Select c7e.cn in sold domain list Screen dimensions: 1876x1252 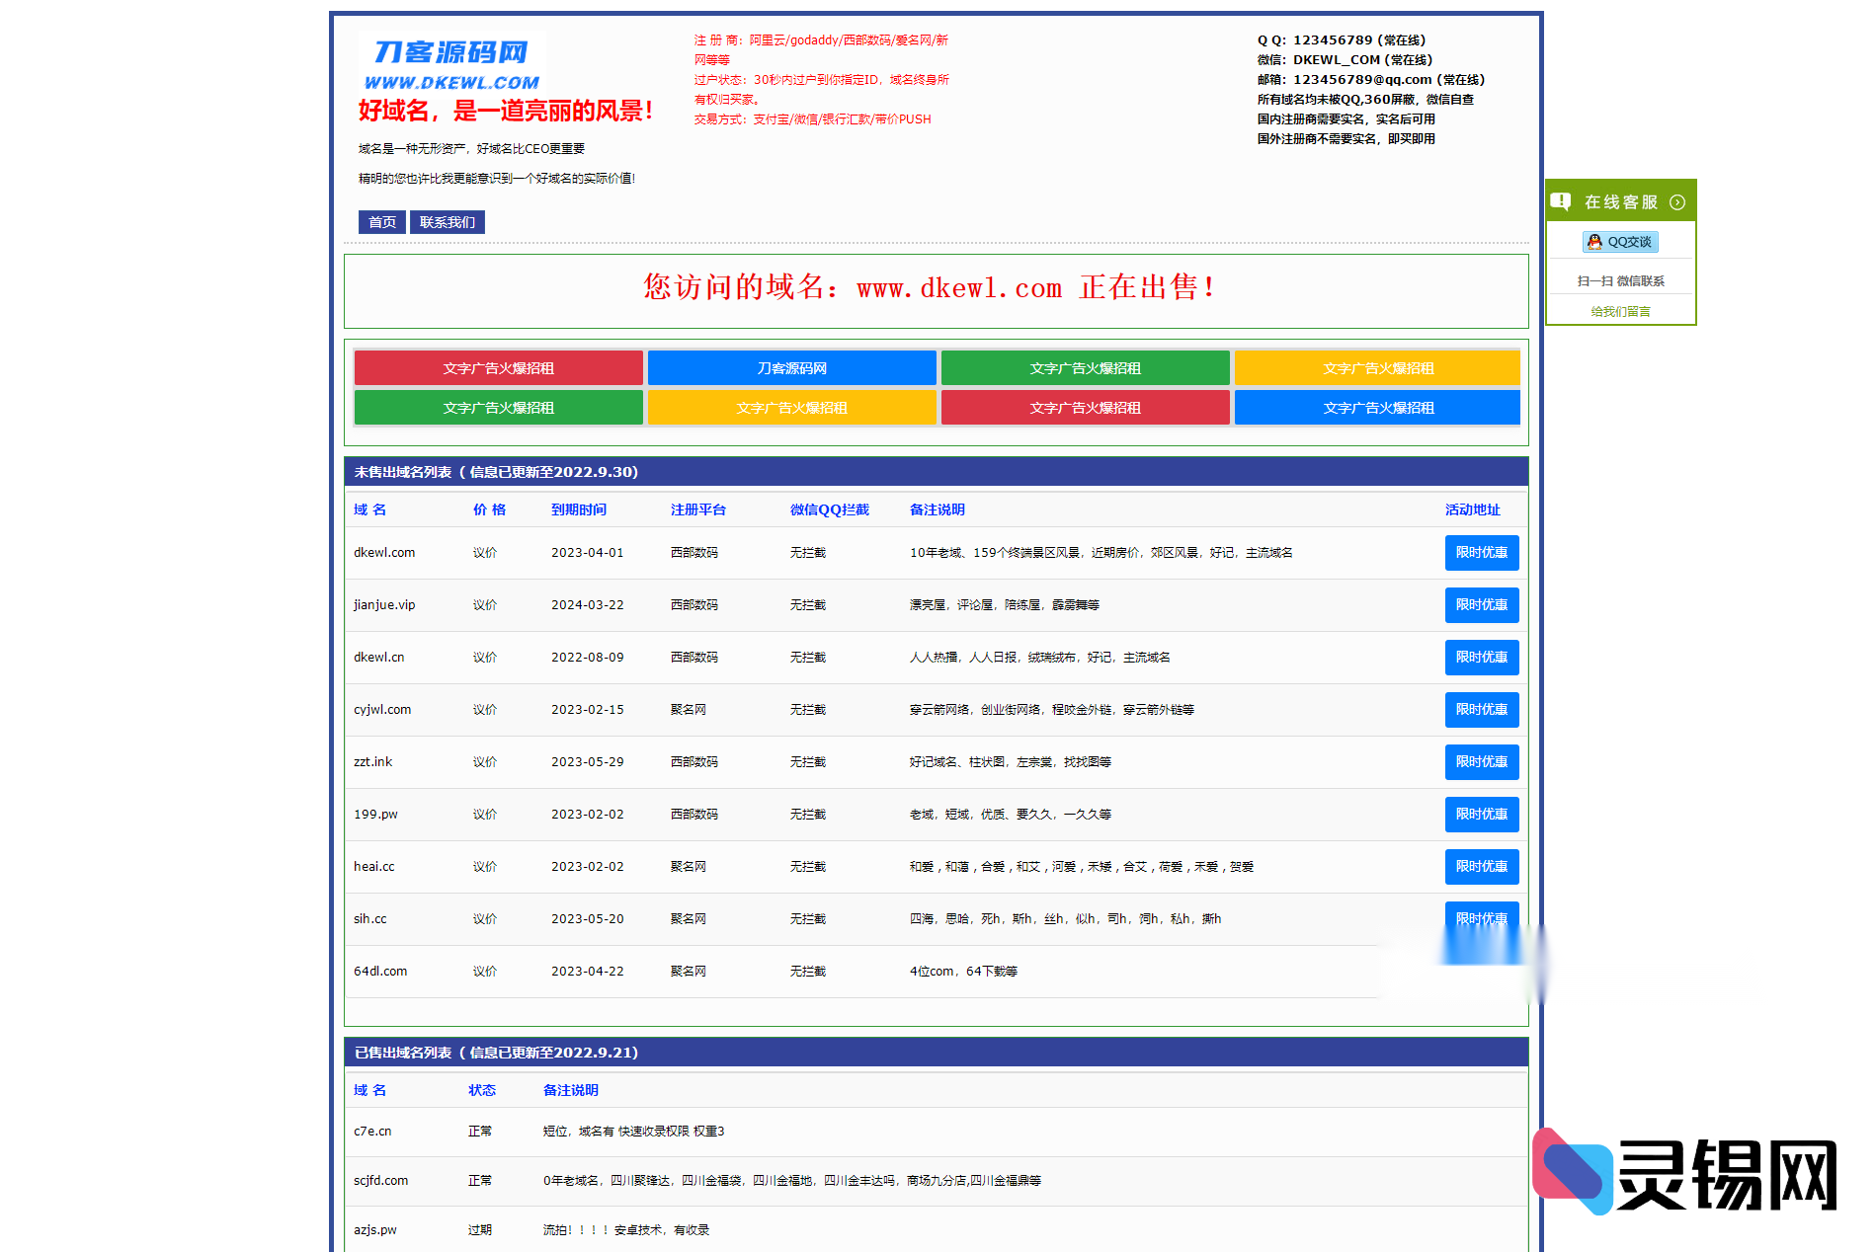(372, 1132)
